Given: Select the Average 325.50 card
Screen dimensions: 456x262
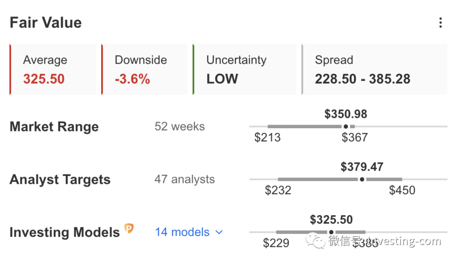Looking at the screenshot, I should (x=53, y=69).
